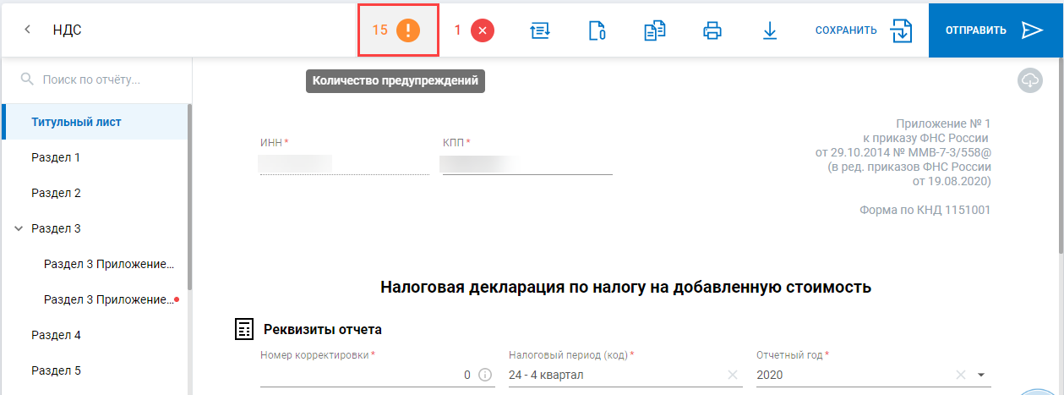Click the blank document icon in toolbar
This screenshot has width=1064, height=395.
tap(597, 30)
